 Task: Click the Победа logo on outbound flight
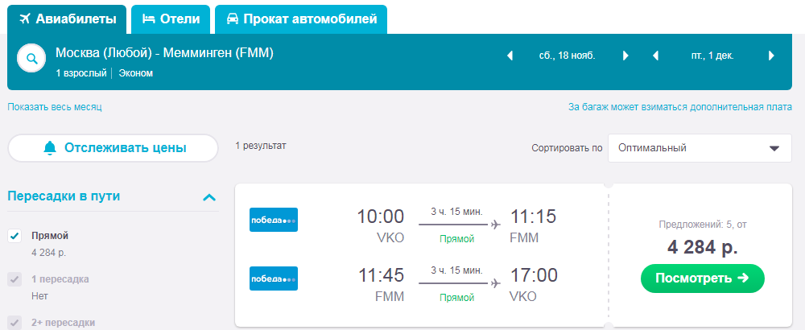274,220
